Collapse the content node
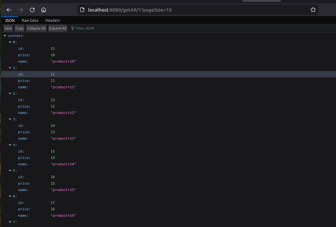 click(x=5, y=36)
